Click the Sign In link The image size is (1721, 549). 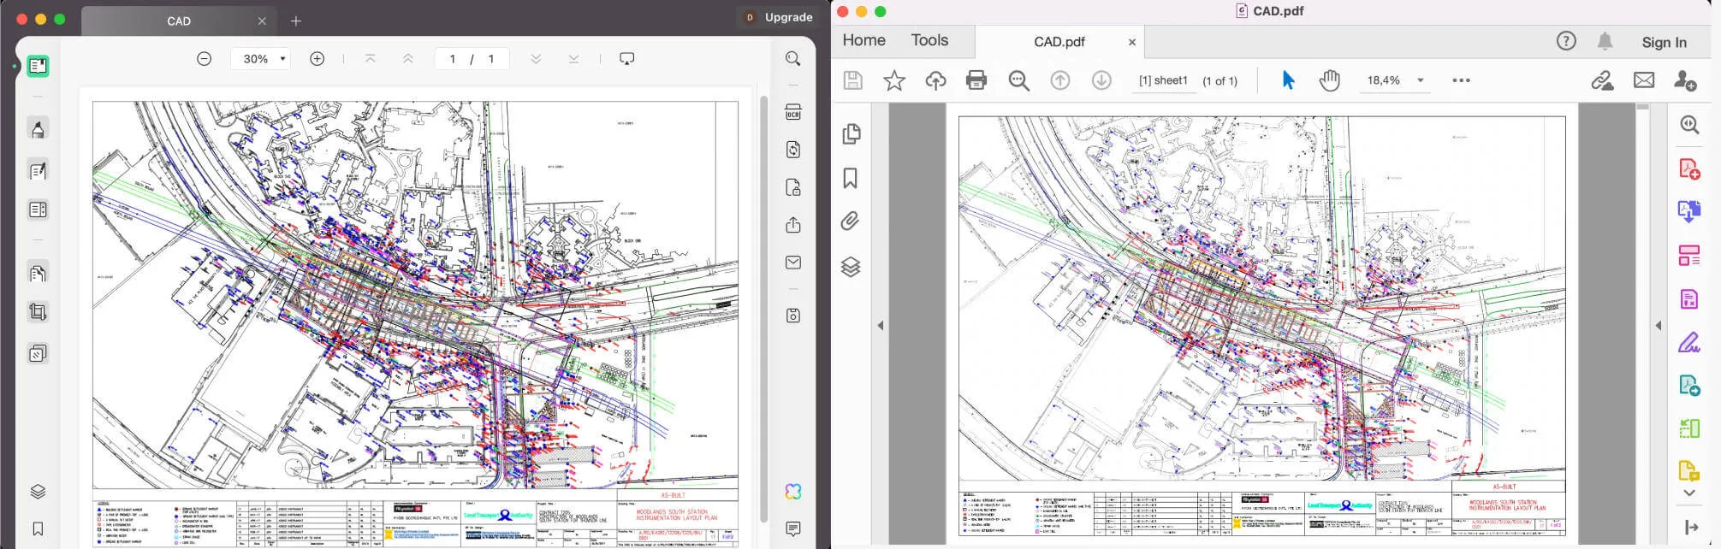pyautogui.click(x=1664, y=42)
